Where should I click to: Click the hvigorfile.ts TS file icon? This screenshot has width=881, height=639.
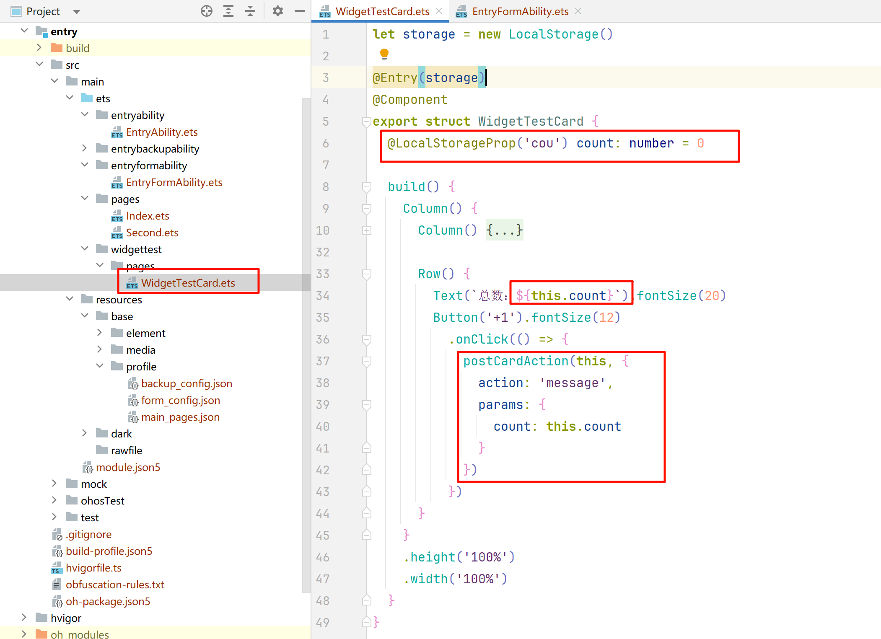[x=57, y=568]
